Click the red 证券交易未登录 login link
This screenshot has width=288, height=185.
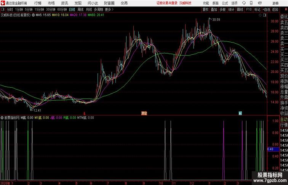click(167, 3)
